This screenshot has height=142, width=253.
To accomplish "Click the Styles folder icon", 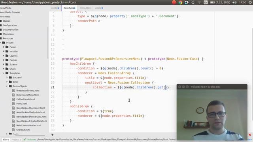I will coord(7,69).
